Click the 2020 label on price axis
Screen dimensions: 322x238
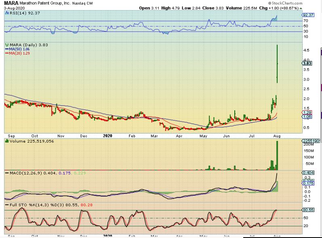point(107,136)
